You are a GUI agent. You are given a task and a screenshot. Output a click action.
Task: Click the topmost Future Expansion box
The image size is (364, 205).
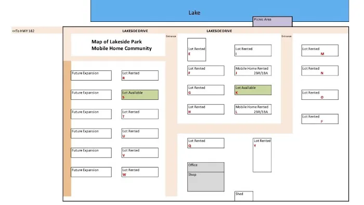(x=91, y=75)
